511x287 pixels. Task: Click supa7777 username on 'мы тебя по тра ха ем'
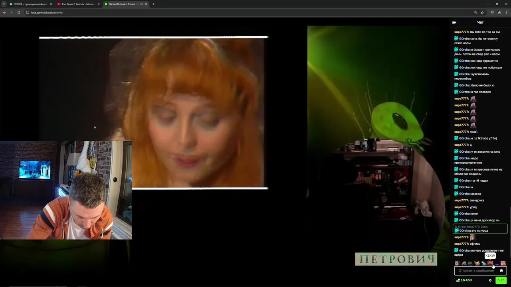(461, 32)
